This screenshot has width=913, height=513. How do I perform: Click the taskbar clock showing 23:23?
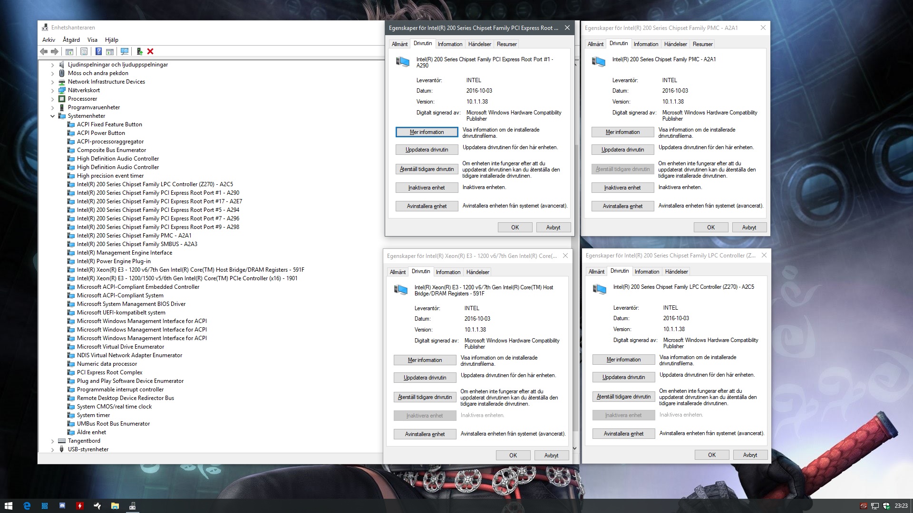point(901,506)
